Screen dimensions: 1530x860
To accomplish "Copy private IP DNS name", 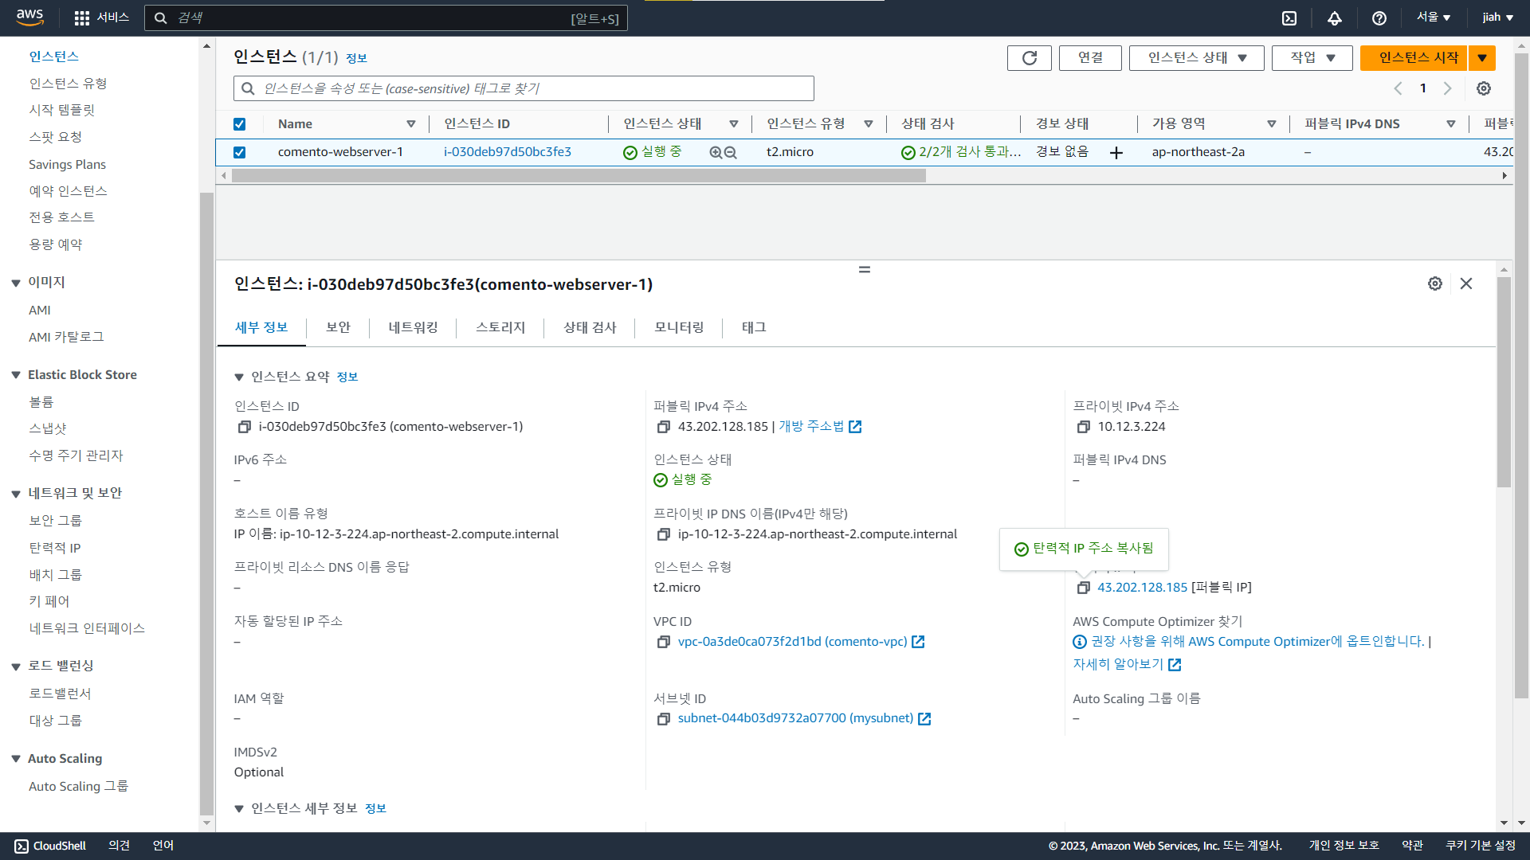I will pos(663,535).
